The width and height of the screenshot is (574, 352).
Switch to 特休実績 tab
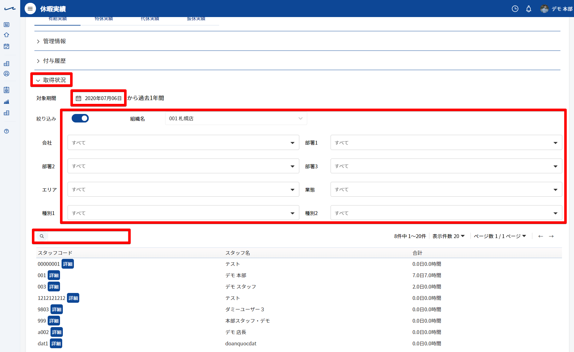pos(104,19)
